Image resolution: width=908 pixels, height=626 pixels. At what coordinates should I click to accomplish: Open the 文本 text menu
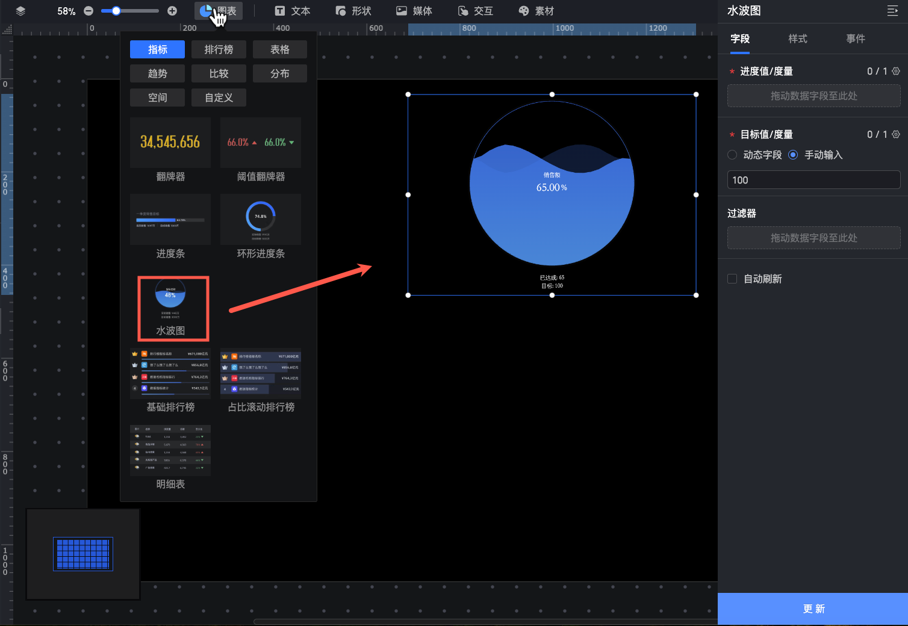click(x=293, y=11)
